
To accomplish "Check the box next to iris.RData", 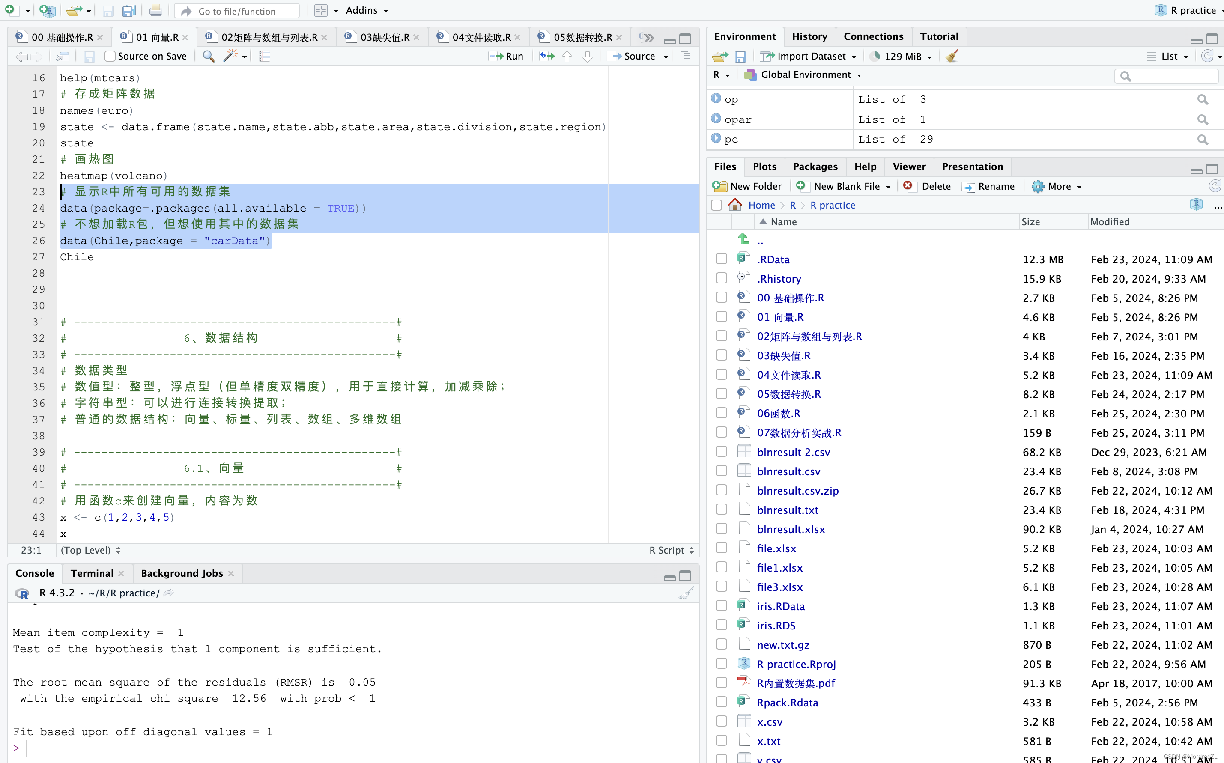I will (x=721, y=605).
